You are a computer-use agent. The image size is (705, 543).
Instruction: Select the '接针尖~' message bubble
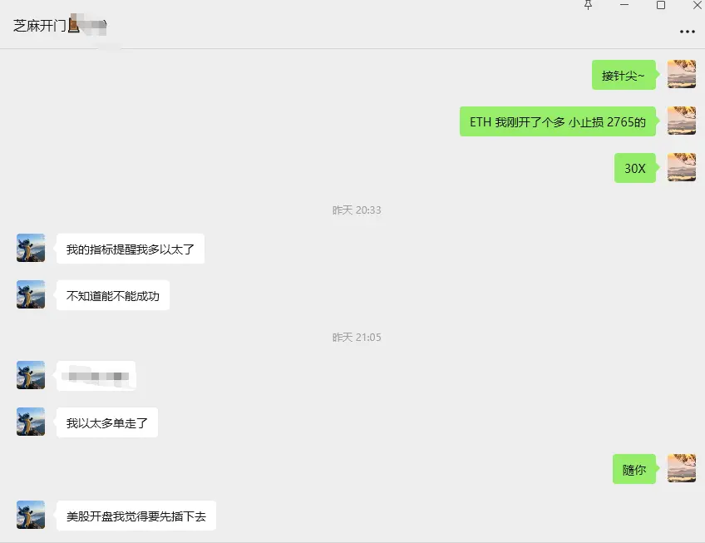(624, 75)
